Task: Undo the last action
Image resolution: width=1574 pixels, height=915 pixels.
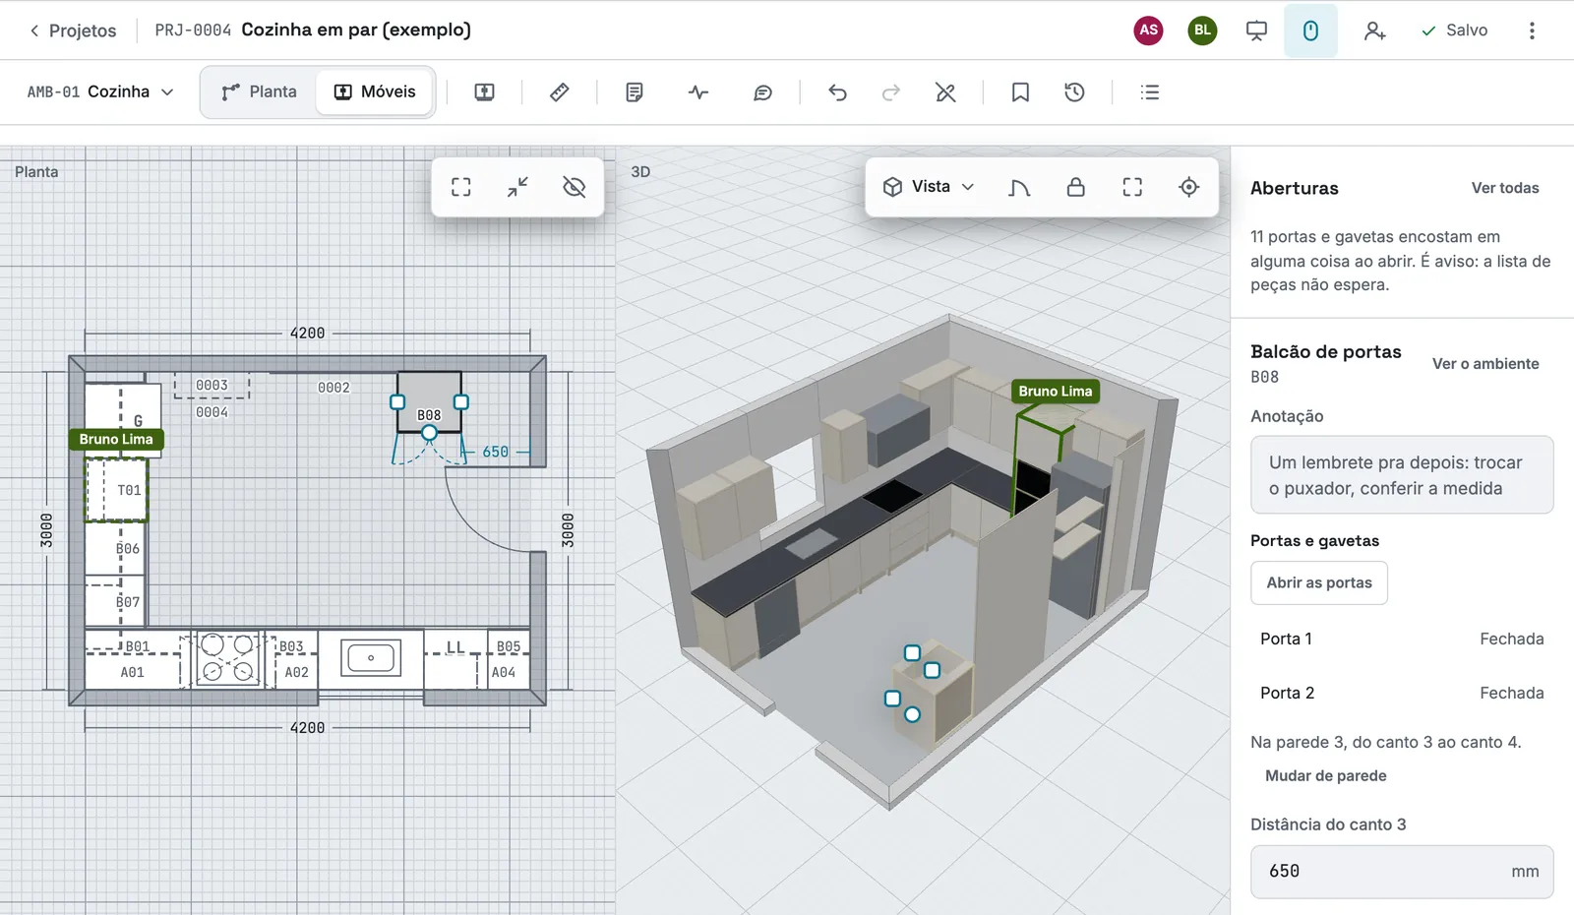Action: coord(837,91)
